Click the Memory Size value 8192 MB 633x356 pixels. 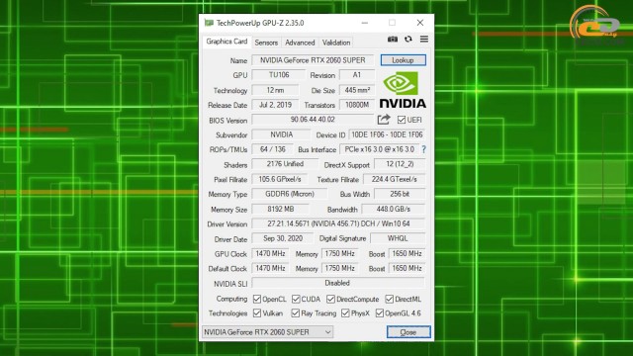[x=281, y=209]
